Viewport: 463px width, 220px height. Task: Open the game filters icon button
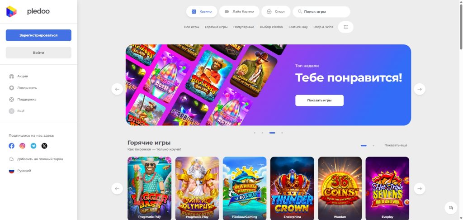click(346, 27)
